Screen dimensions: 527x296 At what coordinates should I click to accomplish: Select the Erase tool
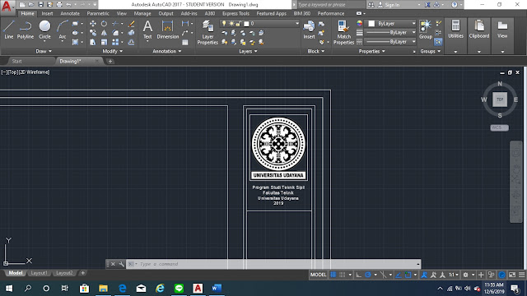[132, 24]
